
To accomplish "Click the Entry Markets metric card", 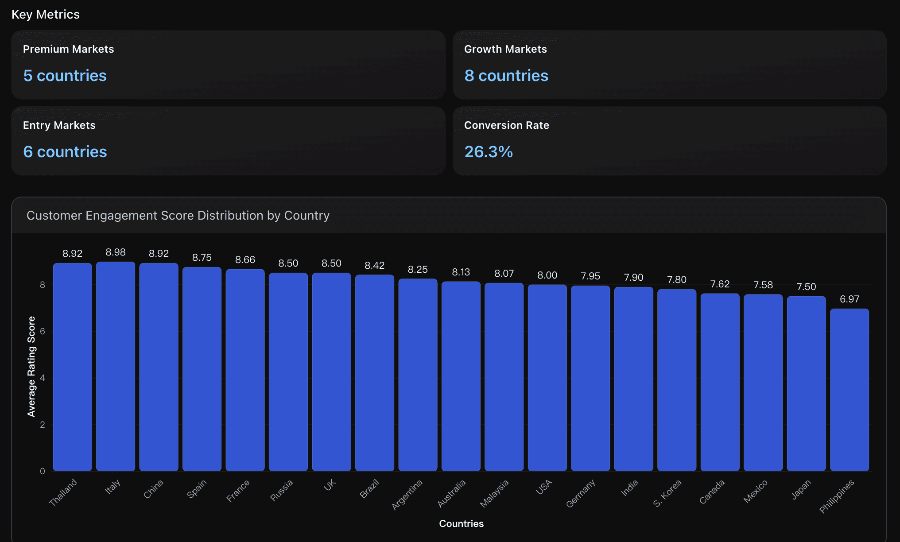I will 228,141.
